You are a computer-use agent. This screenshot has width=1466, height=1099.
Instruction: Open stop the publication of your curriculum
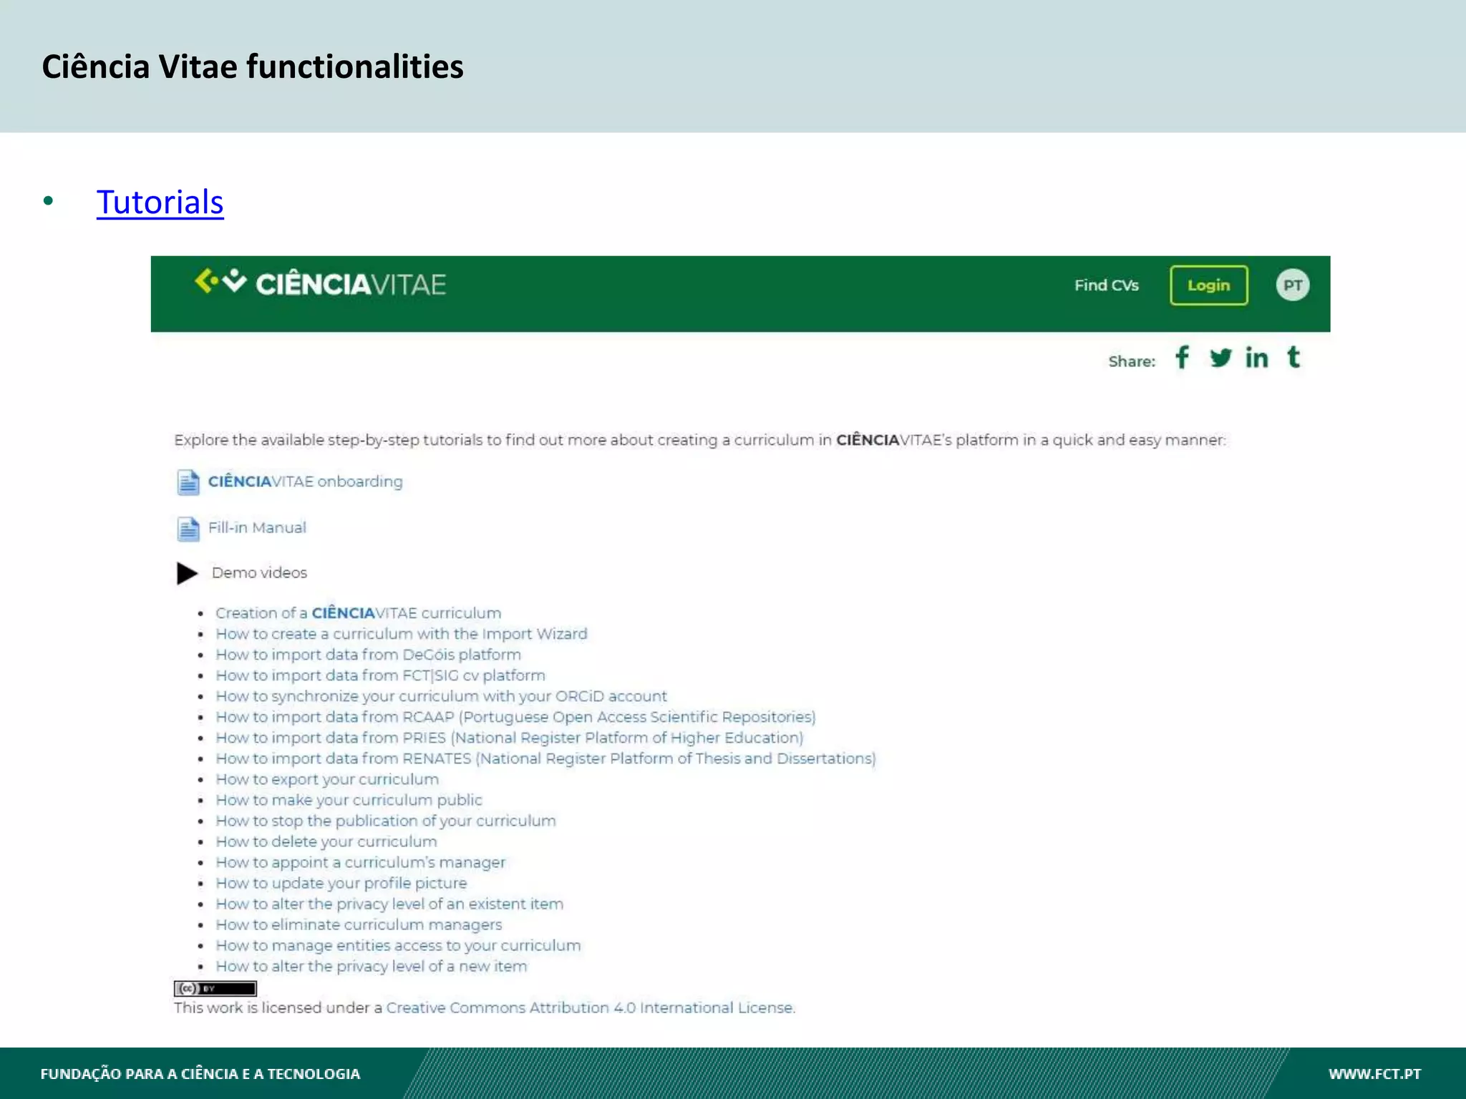click(386, 821)
